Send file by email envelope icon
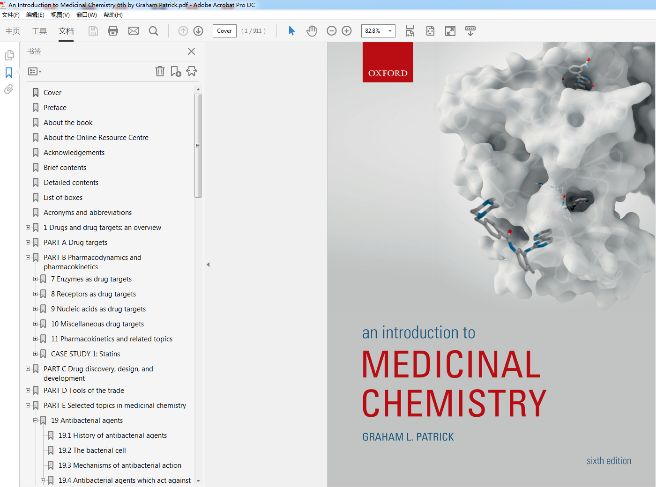This screenshot has height=487, width=656. point(134,31)
